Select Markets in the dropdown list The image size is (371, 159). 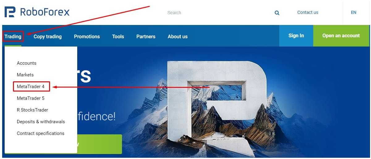25,75
